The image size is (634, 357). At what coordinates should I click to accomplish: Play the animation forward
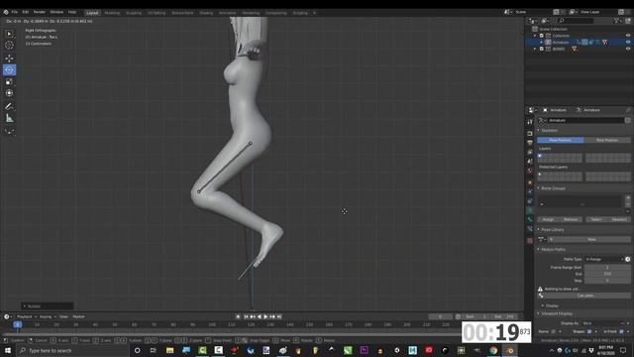(265, 317)
